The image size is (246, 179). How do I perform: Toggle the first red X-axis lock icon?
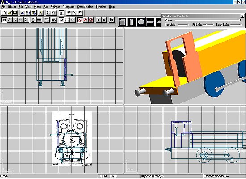pyautogui.click(x=80, y=20)
